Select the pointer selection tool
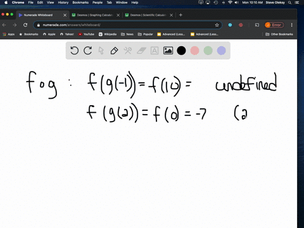This screenshot has height=228, width=304. pyautogui.click(x=101, y=51)
